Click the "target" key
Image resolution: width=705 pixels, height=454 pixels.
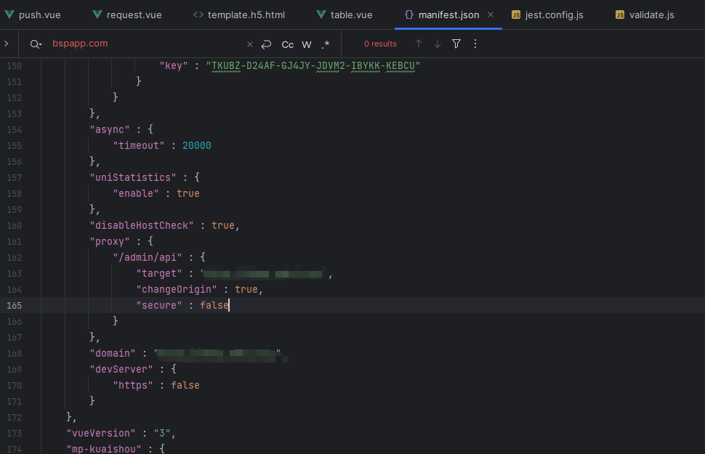pos(159,274)
